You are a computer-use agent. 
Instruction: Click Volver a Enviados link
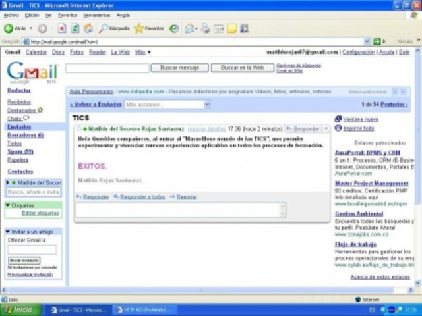coord(96,104)
